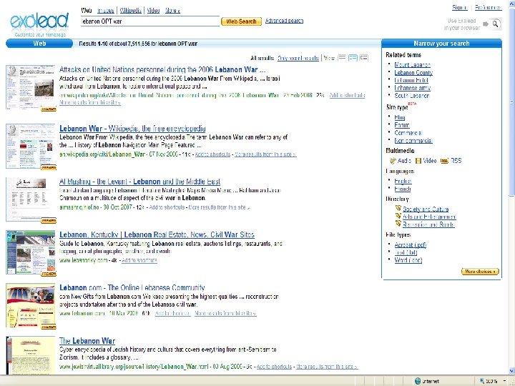515x386 pixels.
Task: Open Attacks on United Nations personnel result
Action: click(162, 69)
